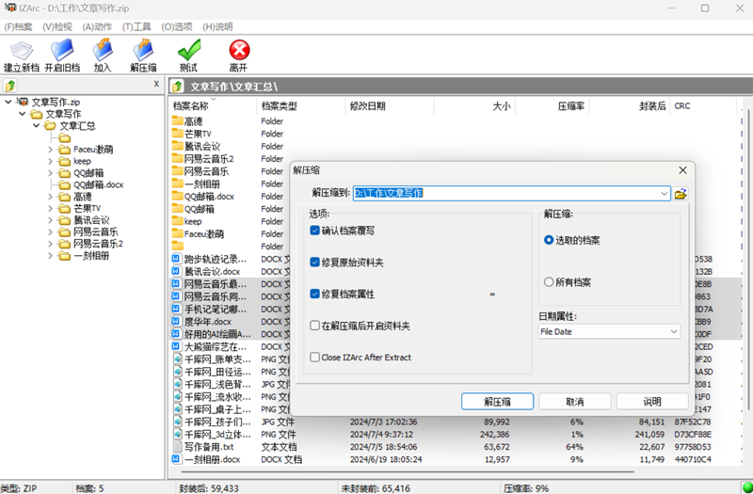Click the icon of 写作备用.txt
753x494 pixels.
(x=177, y=447)
